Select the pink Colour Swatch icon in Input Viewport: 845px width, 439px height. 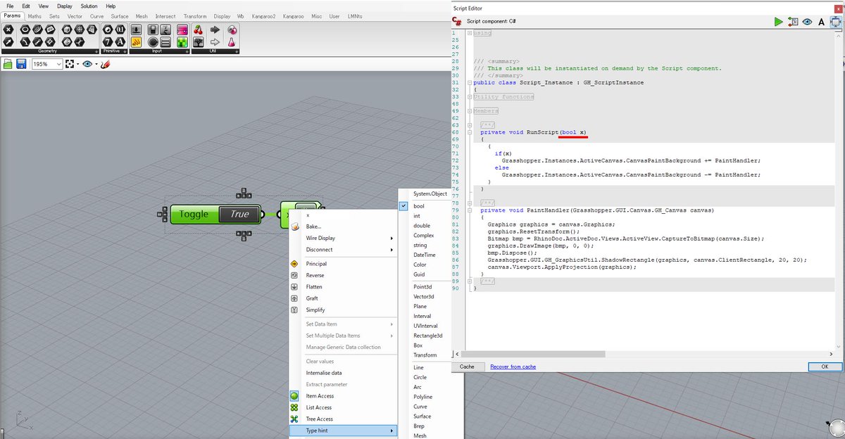click(182, 30)
